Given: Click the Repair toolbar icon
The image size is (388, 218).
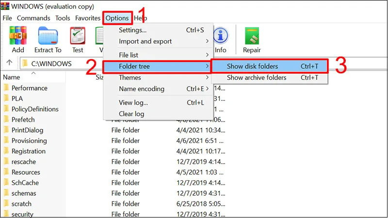Looking at the screenshot, I should click(x=252, y=36).
